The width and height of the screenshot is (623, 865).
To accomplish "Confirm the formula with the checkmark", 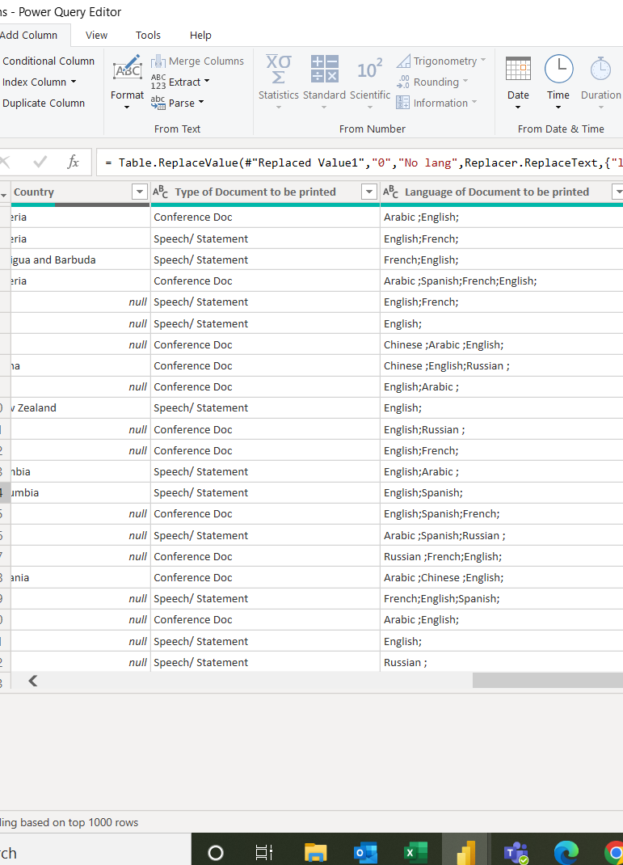I will click(x=40, y=162).
